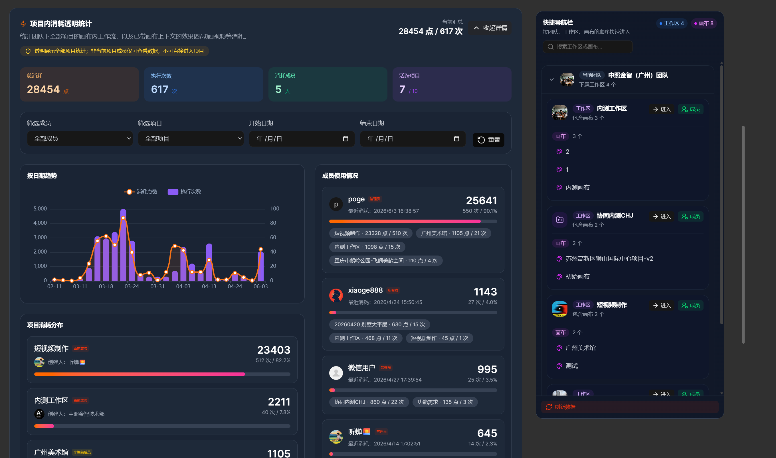
Task: Click the palette icon beside canvas 2
Action: coord(559,151)
